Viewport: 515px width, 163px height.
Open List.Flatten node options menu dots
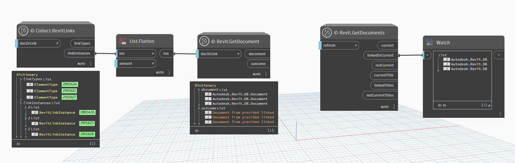coord(169,72)
